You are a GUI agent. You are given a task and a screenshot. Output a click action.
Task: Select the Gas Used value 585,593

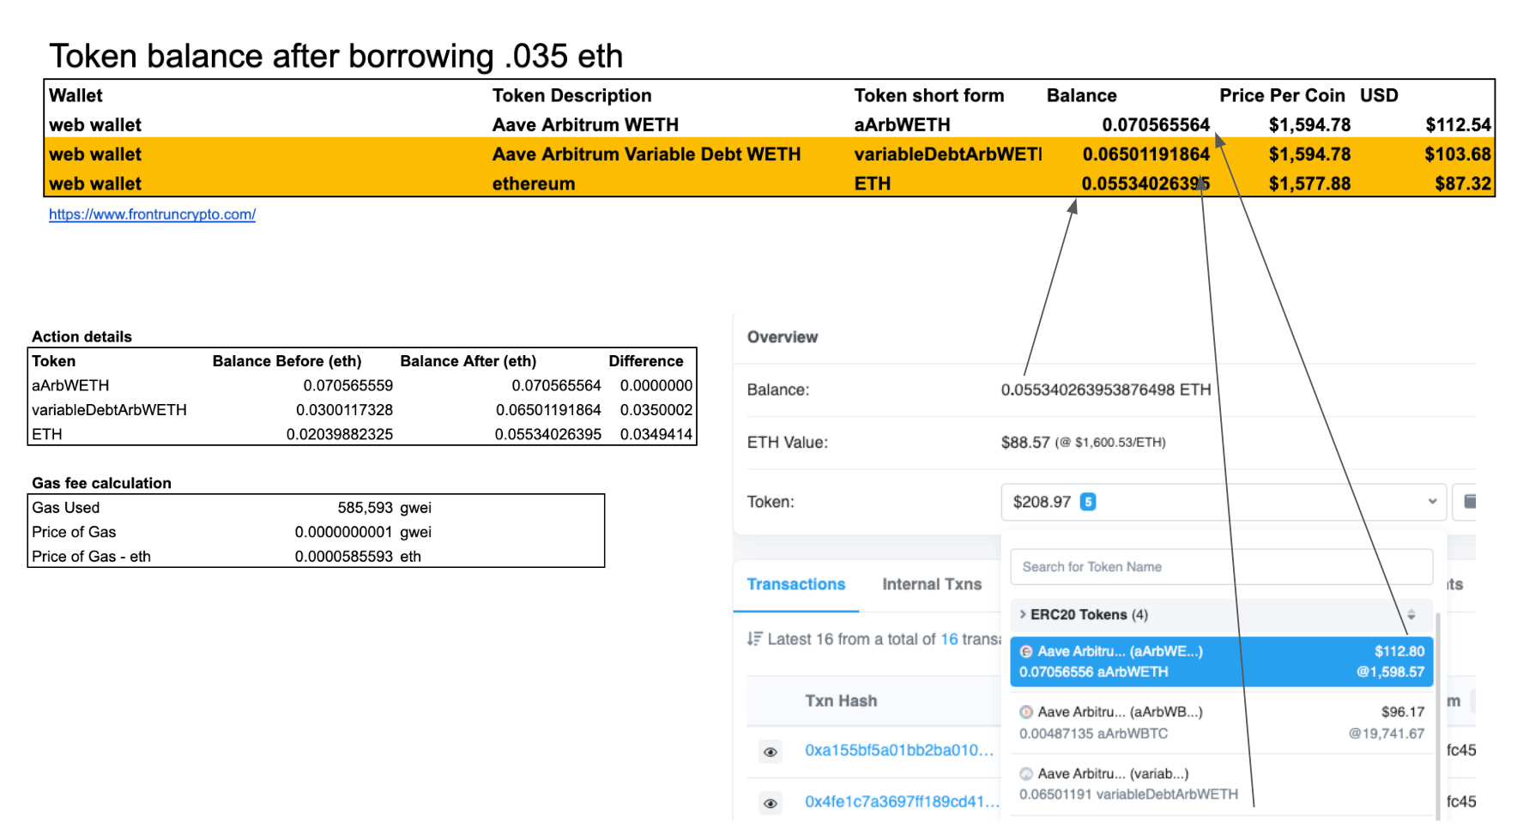[365, 508]
